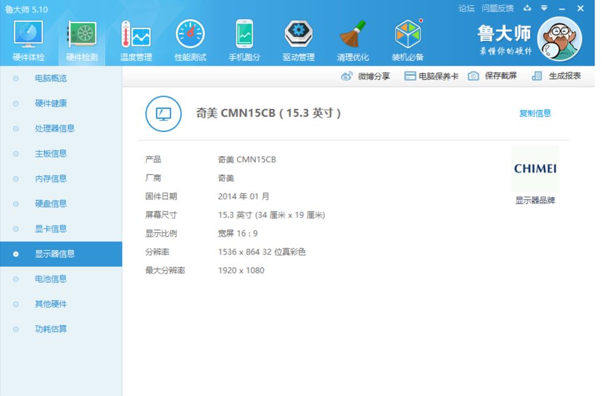The width and height of the screenshot is (609, 396).
Task: Click the 鲁大师 mascot avatar
Action: point(560,39)
